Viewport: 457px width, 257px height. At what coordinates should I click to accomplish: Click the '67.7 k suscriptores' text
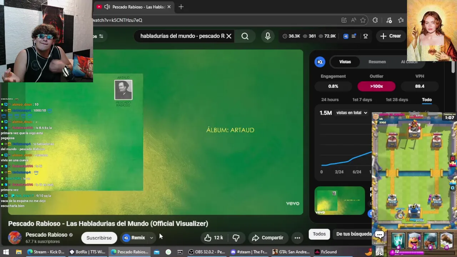click(42, 242)
